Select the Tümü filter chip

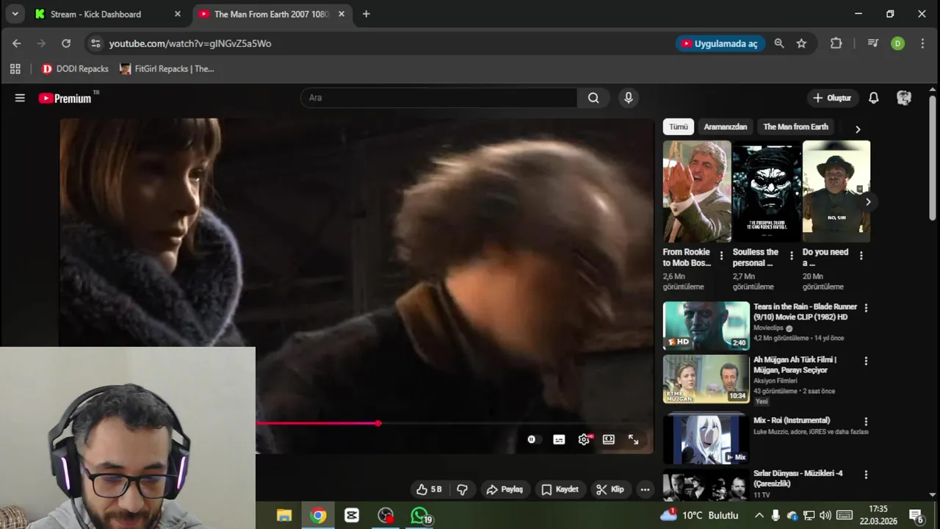[x=679, y=127]
